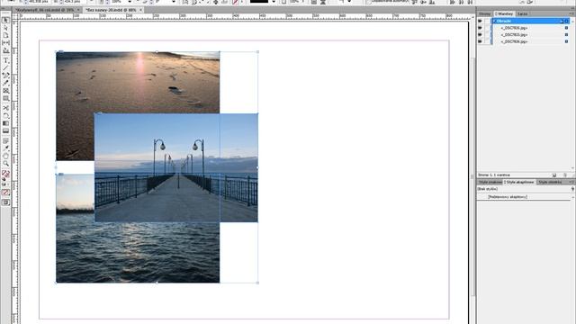Click the Apply None button in toolbox
576x324 pixels.
6,193
